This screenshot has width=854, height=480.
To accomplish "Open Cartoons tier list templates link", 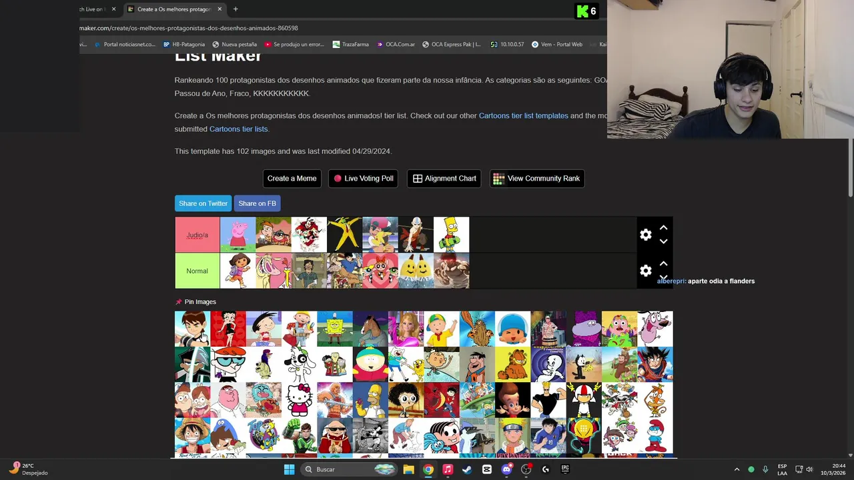I will pyautogui.click(x=523, y=116).
